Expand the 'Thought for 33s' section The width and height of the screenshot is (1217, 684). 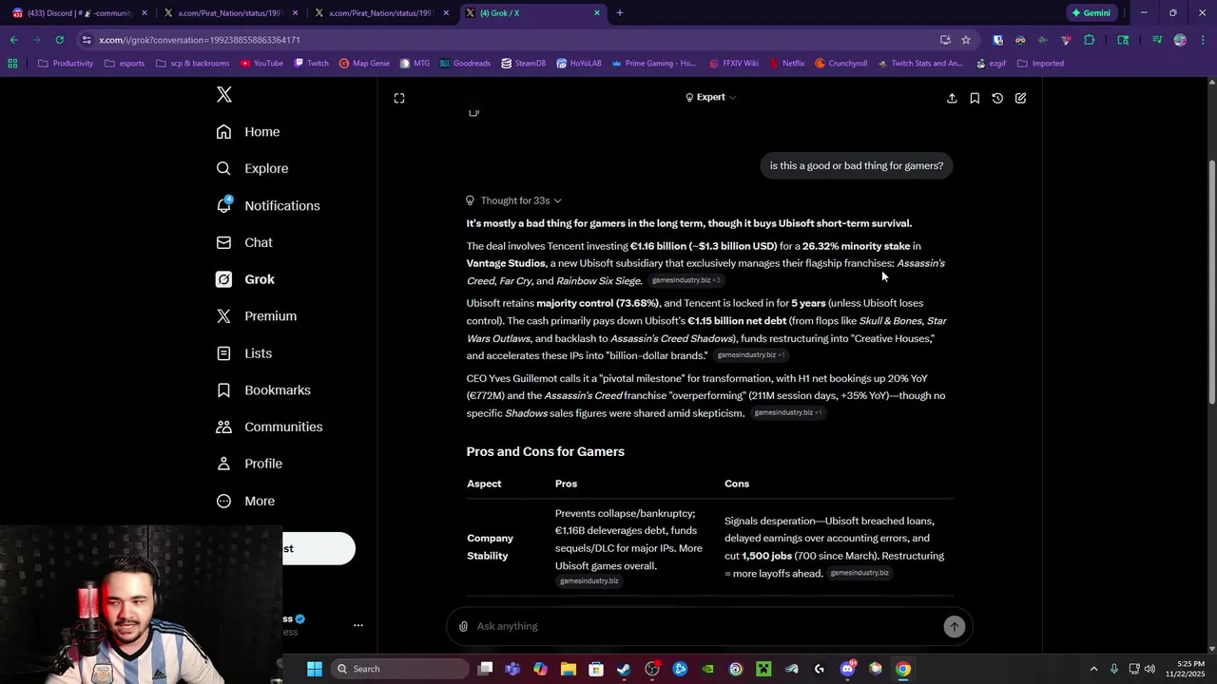point(513,200)
